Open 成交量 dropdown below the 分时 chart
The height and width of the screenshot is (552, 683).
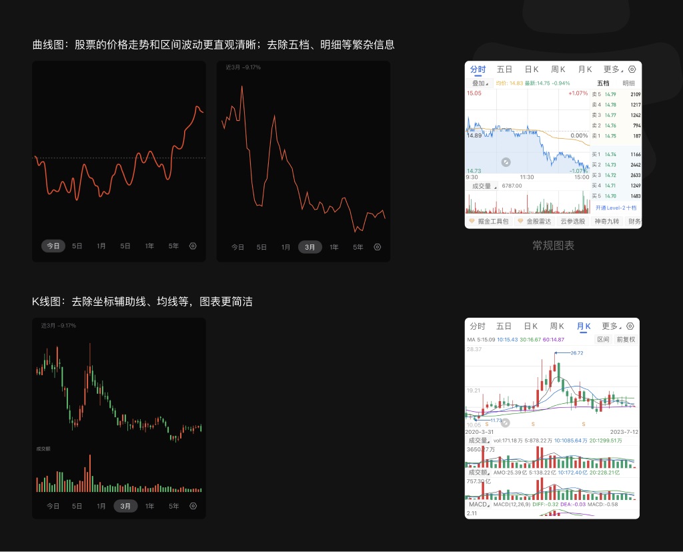point(484,186)
